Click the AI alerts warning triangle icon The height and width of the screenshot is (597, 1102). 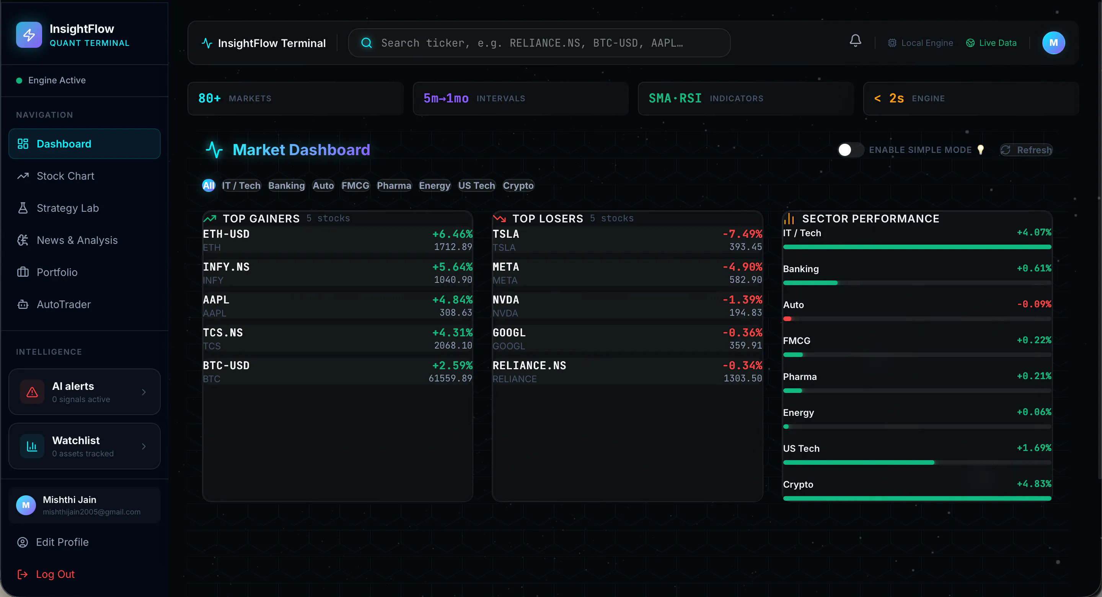(x=32, y=392)
